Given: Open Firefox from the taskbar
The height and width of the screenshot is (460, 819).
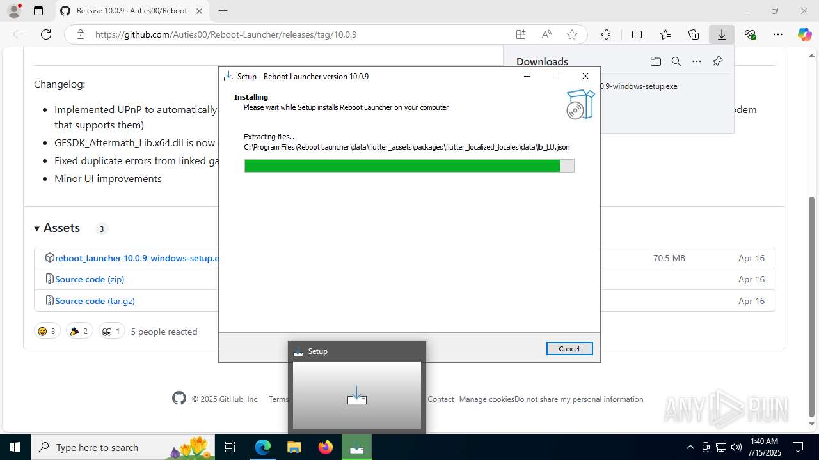Looking at the screenshot, I should click(x=326, y=447).
